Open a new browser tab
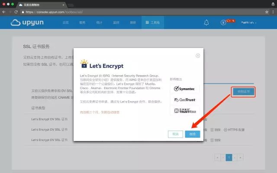The width and height of the screenshot is (277, 173). pyautogui.click(x=71, y=5)
